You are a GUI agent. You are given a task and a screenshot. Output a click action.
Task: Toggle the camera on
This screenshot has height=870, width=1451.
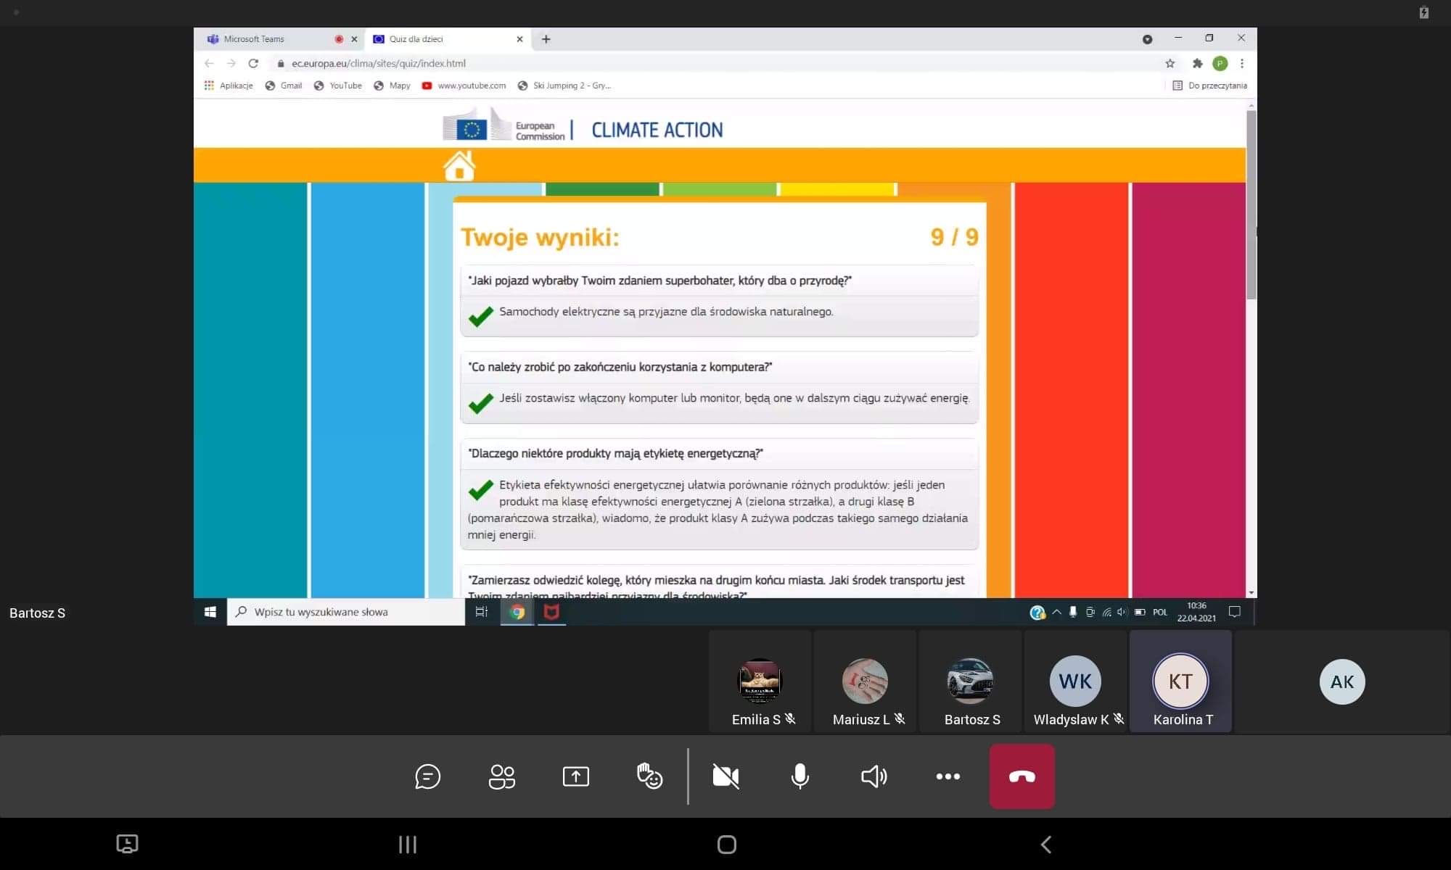pos(725,776)
